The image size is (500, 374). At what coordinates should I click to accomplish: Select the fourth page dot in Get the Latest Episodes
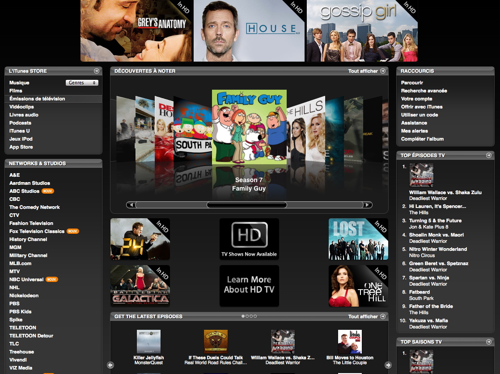coord(255,316)
